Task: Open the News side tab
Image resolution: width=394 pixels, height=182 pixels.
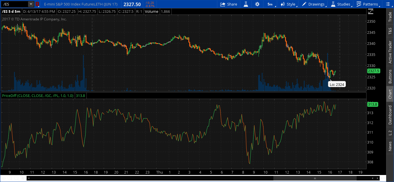Action: click(390, 146)
